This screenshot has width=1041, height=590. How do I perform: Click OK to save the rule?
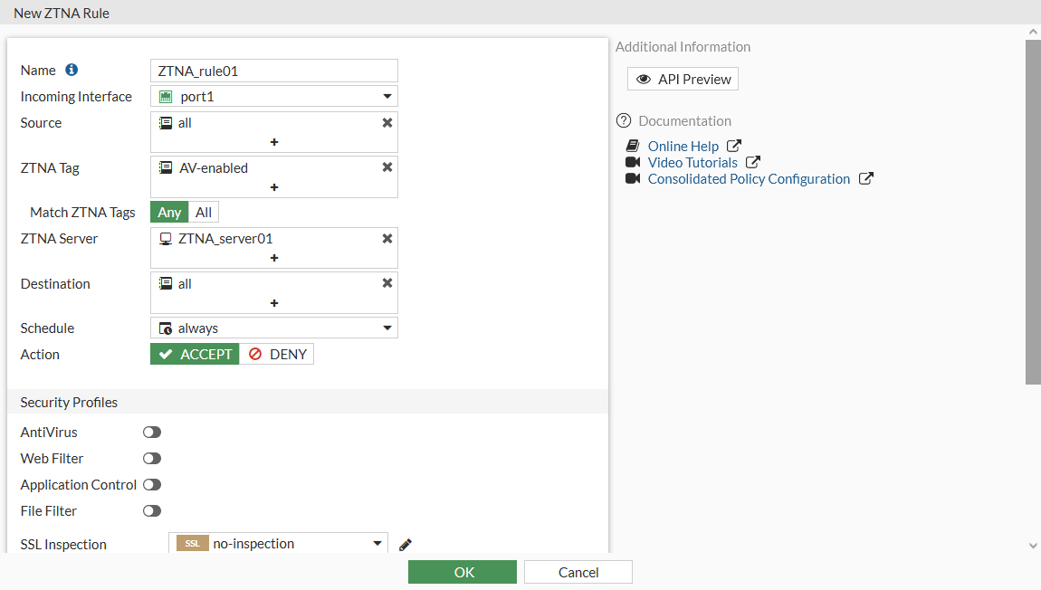coord(463,572)
